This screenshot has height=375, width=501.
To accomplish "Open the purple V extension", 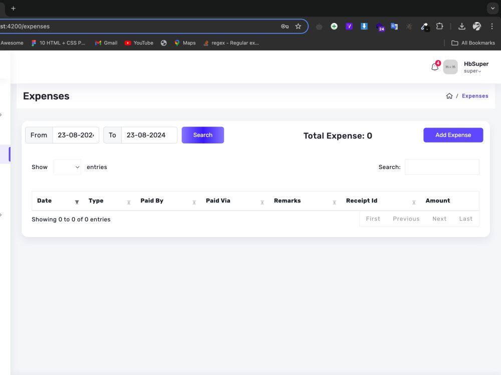I will (349, 26).
